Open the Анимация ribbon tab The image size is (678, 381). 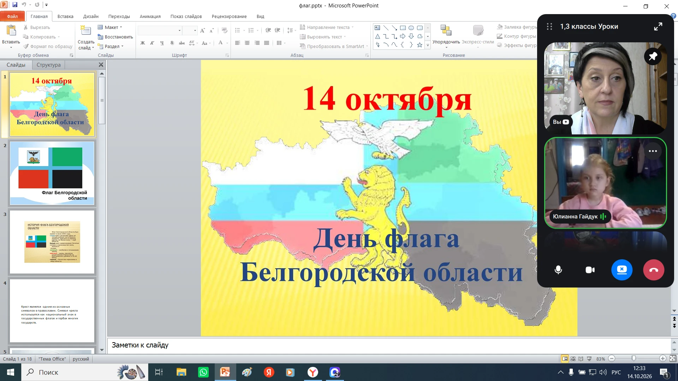(150, 16)
